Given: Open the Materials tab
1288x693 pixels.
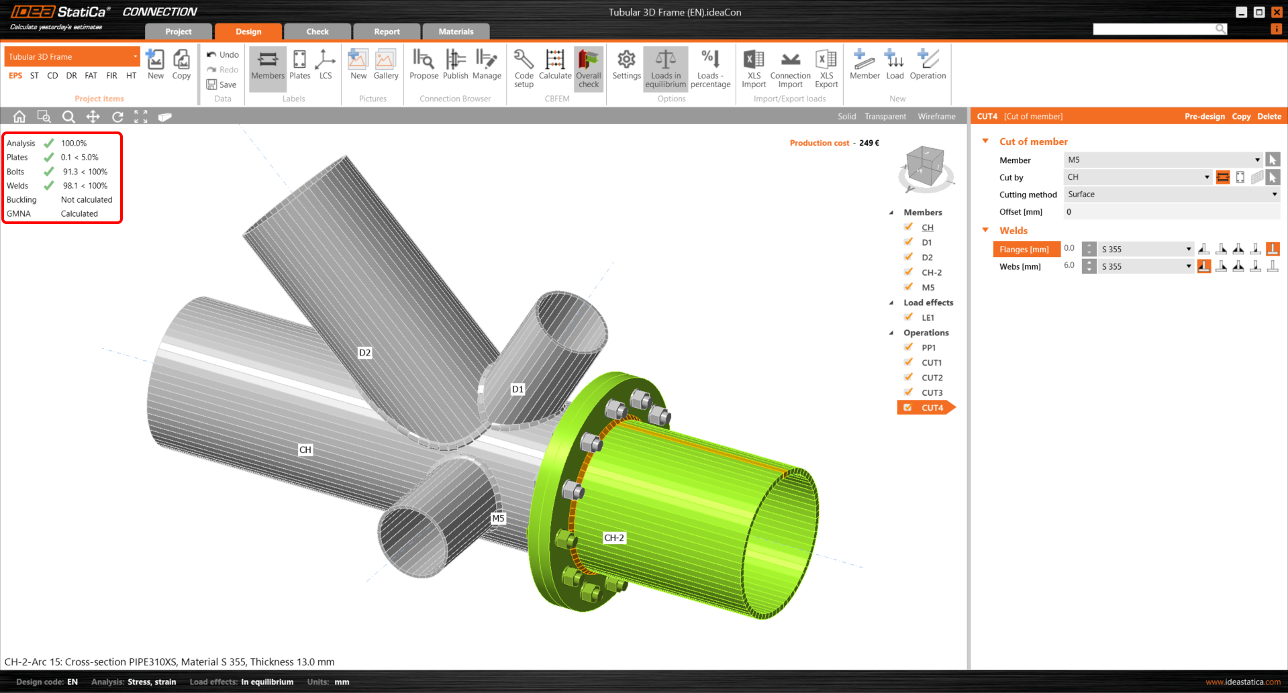Looking at the screenshot, I should 456,32.
